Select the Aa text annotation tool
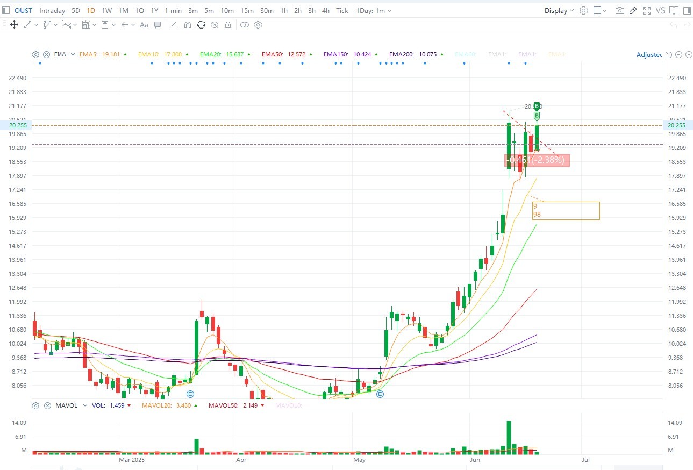Screen dimensions: 693x470 click(144, 25)
